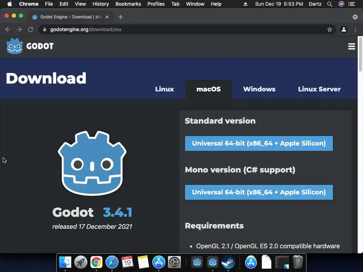The width and height of the screenshot is (363, 272).
Task: Open Control Center list icon in menu bar
Action: tap(351, 4)
